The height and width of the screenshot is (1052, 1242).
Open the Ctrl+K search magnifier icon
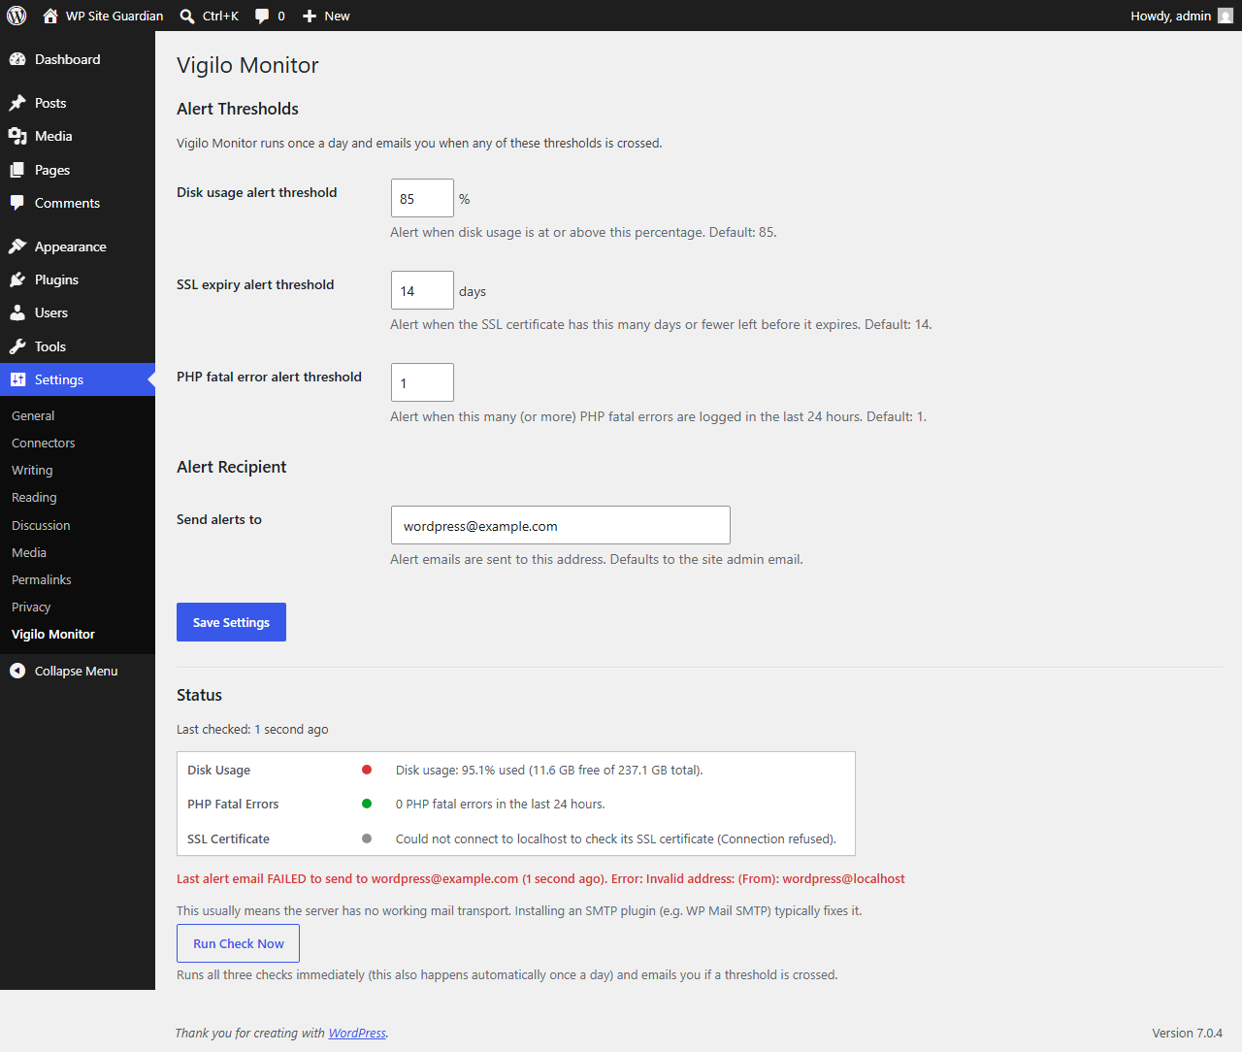click(187, 16)
